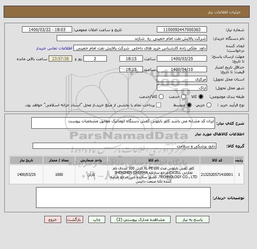Viewport: 257px width, 249px height.
Task: Enable the اسناد خزانه اسلامی payment checkbox
Action: [x=159, y=105]
